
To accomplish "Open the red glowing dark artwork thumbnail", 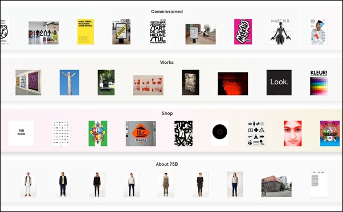I will coord(232,84).
